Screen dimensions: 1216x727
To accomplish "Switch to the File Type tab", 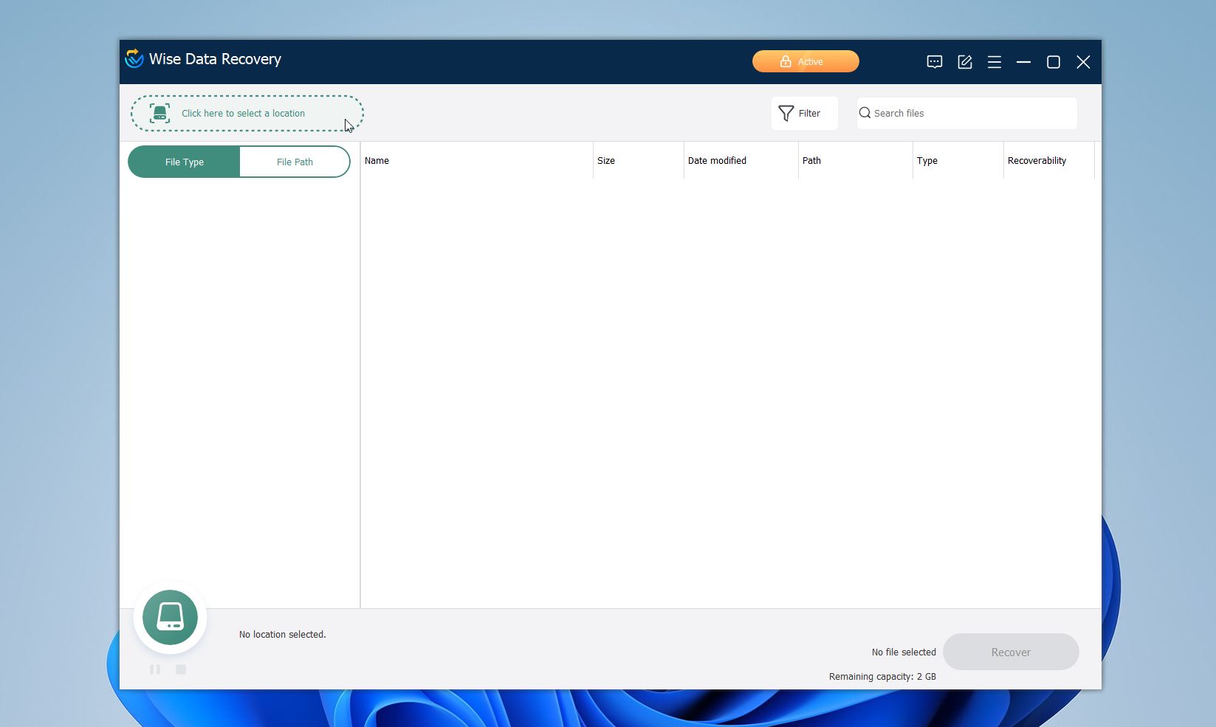I will (183, 162).
